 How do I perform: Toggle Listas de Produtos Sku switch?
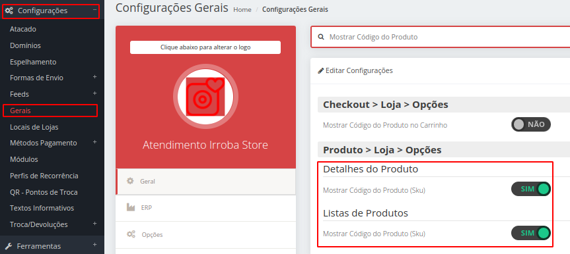pos(531,233)
